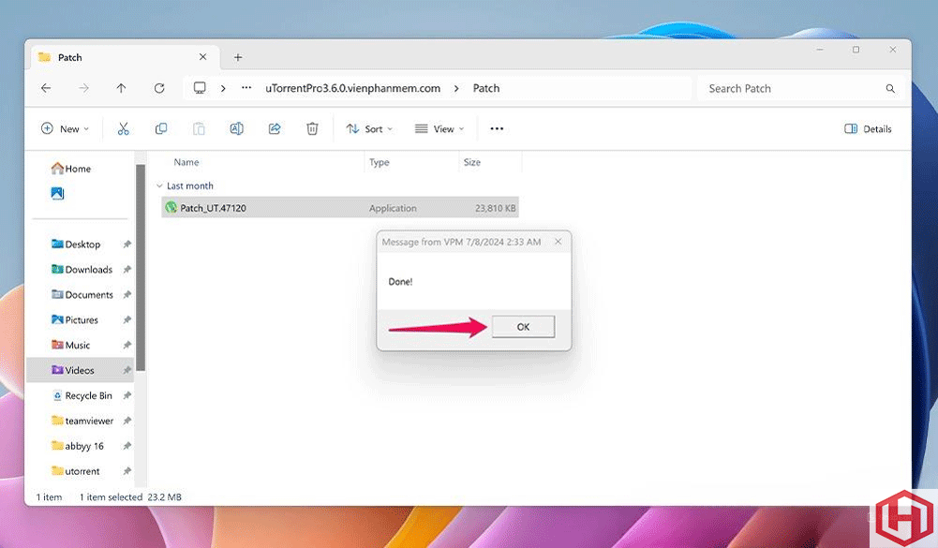
Task: Click the search magnifier icon
Action: [x=890, y=89]
